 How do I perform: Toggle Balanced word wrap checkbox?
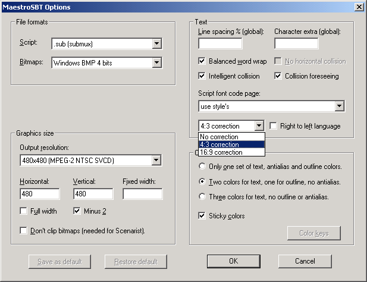202,61
